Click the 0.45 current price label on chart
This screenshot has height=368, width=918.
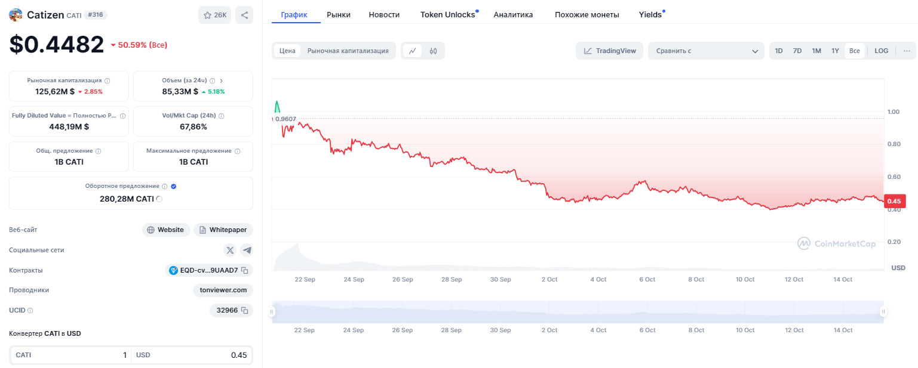[x=894, y=202]
